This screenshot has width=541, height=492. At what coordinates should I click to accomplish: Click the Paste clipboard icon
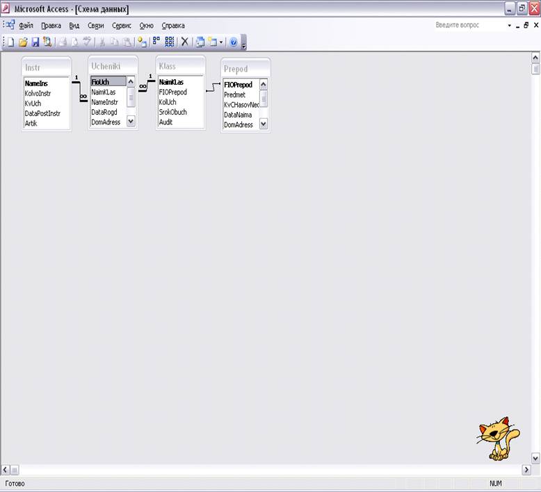click(x=127, y=42)
